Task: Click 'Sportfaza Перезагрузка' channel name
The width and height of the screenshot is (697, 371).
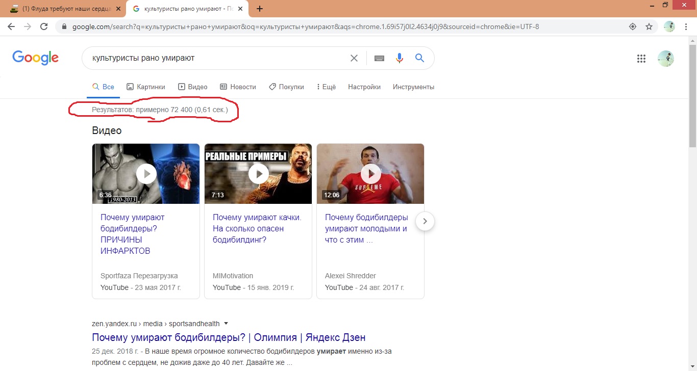Action: [139, 276]
